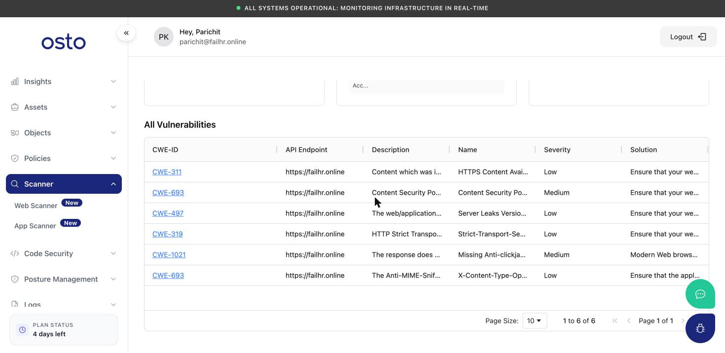The height and width of the screenshot is (353, 725).
Task: Expand the Policies menu chevron
Action: pyautogui.click(x=113, y=158)
